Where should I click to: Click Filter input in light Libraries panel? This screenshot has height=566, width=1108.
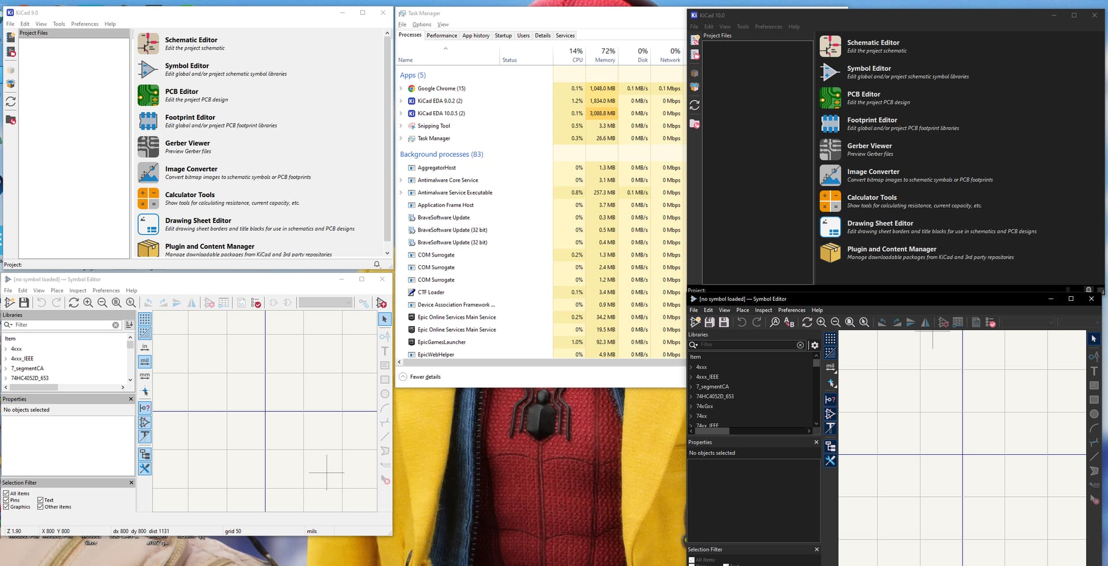62,325
